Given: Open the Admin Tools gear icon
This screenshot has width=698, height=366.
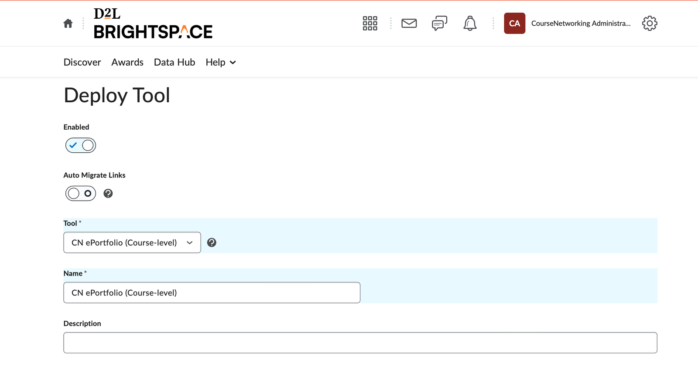Looking at the screenshot, I should (650, 24).
